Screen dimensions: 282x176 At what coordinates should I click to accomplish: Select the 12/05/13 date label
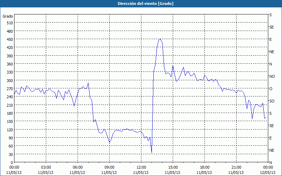(x=268, y=172)
